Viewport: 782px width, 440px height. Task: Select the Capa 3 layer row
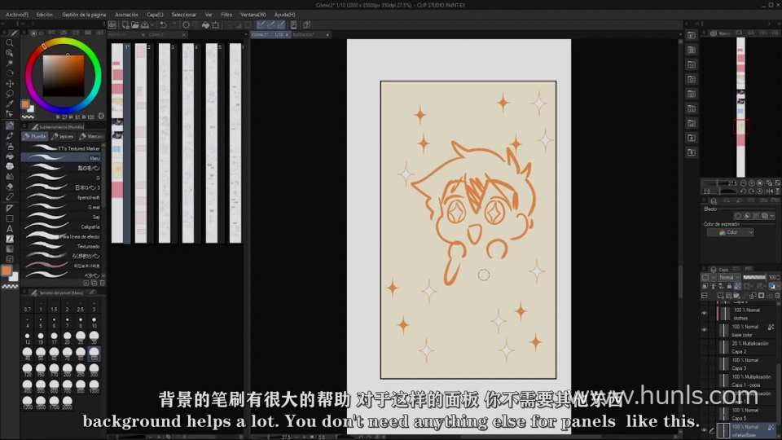(745, 363)
